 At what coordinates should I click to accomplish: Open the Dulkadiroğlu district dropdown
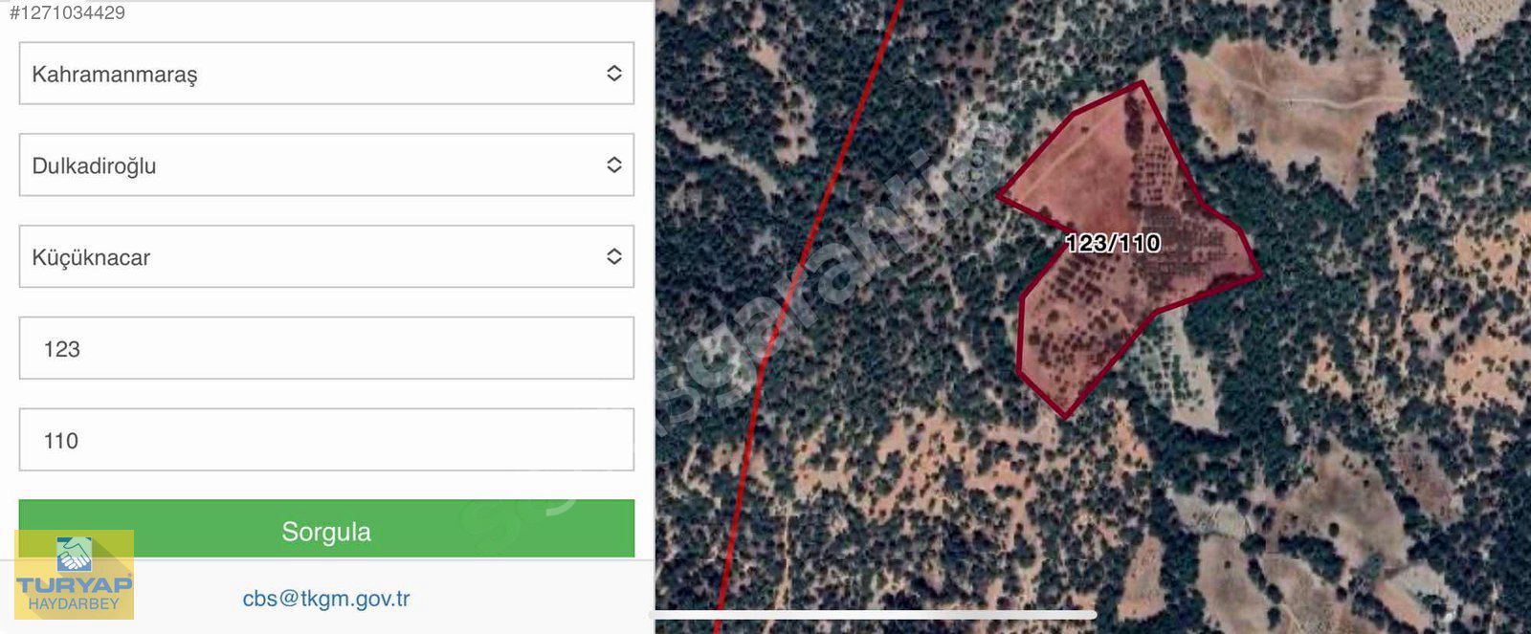pos(326,165)
